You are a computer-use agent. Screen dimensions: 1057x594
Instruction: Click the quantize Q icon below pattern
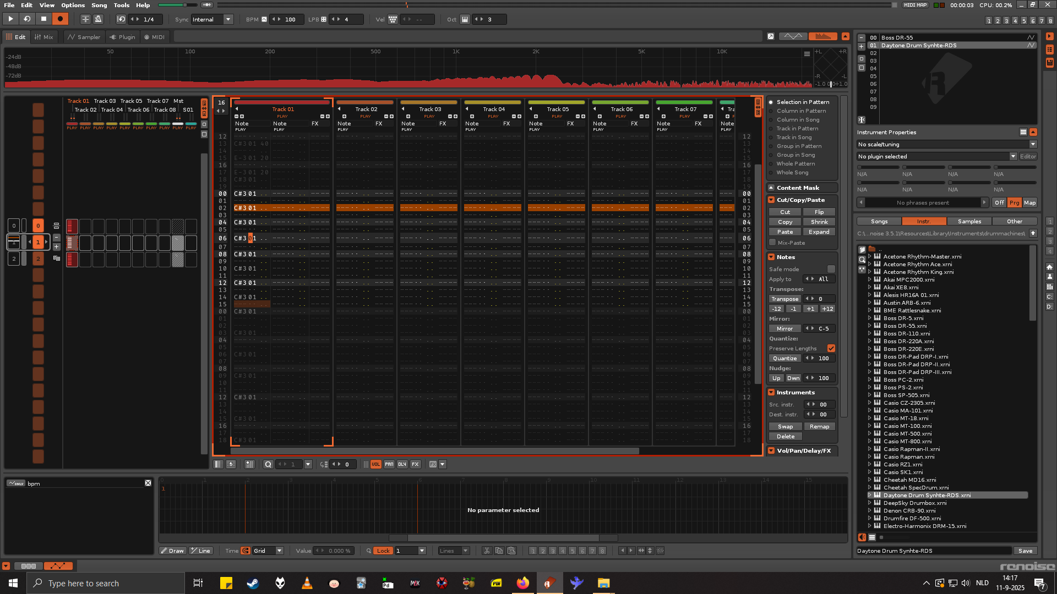click(x=268, y=465)
